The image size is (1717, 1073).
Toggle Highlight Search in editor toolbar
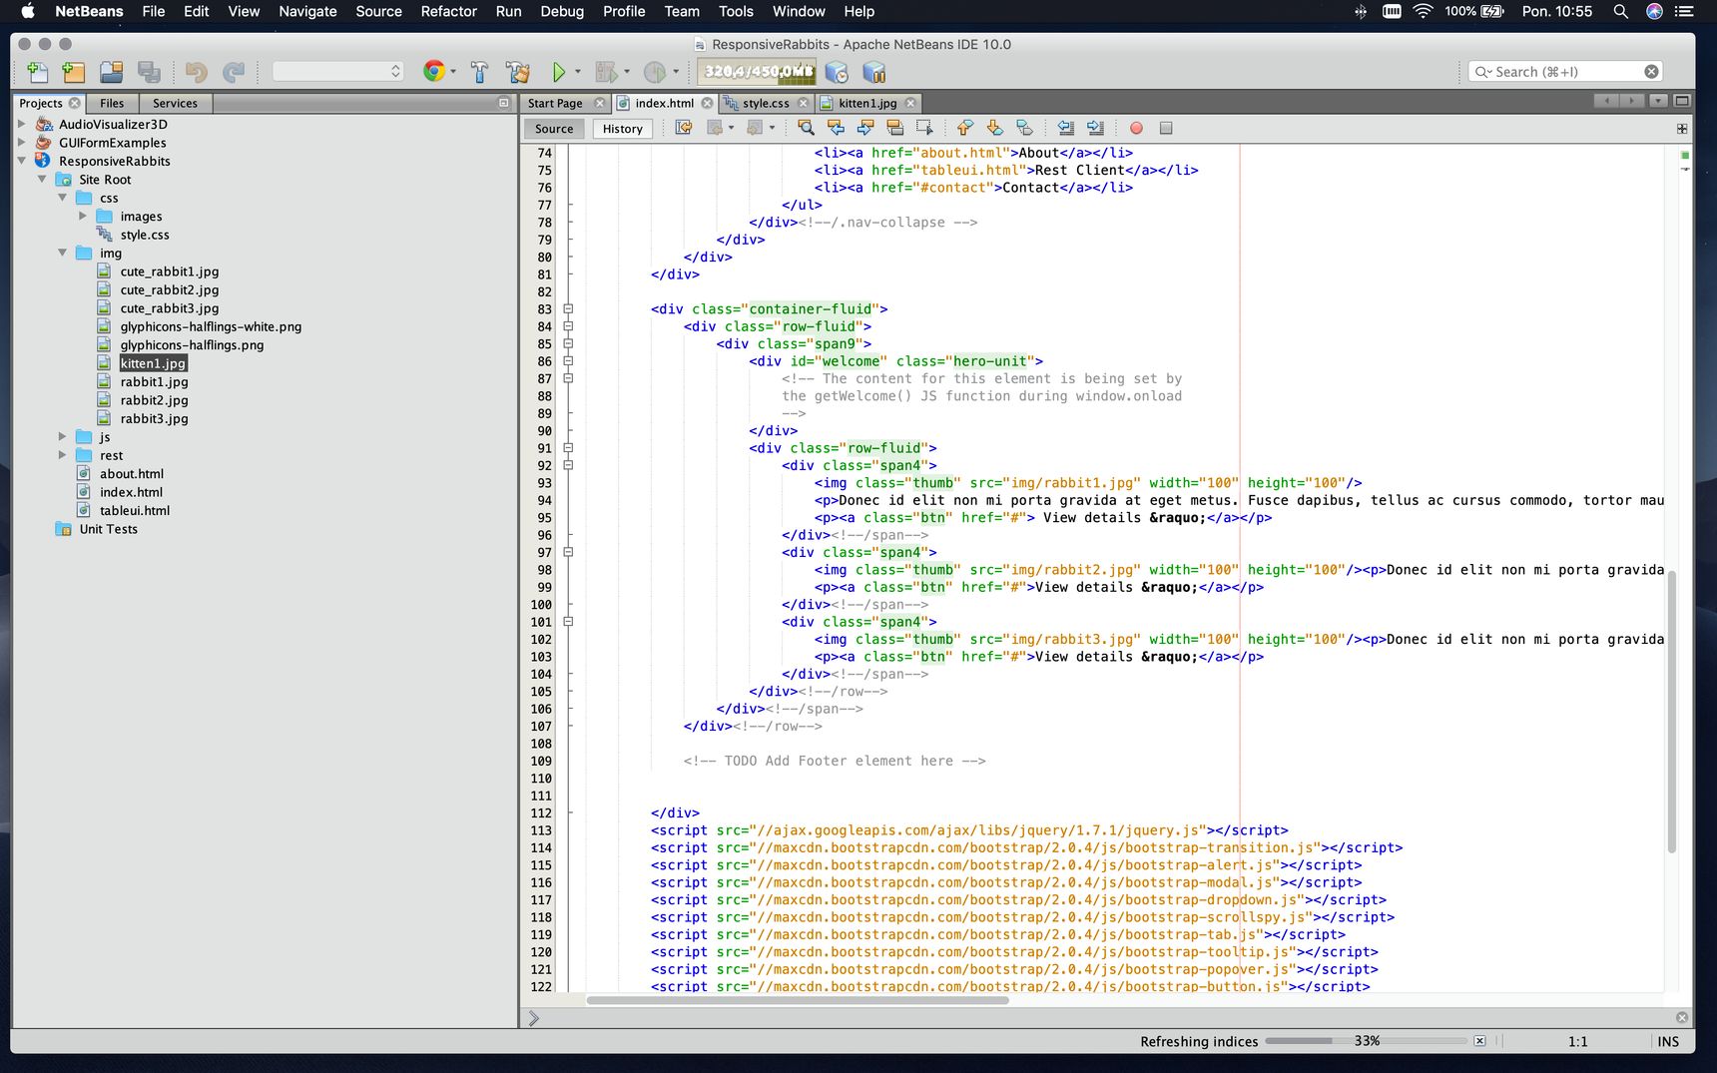(894, 128)
